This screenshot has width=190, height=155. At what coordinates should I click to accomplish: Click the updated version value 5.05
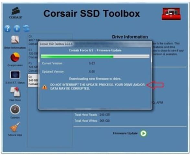(x=92, y=72)
